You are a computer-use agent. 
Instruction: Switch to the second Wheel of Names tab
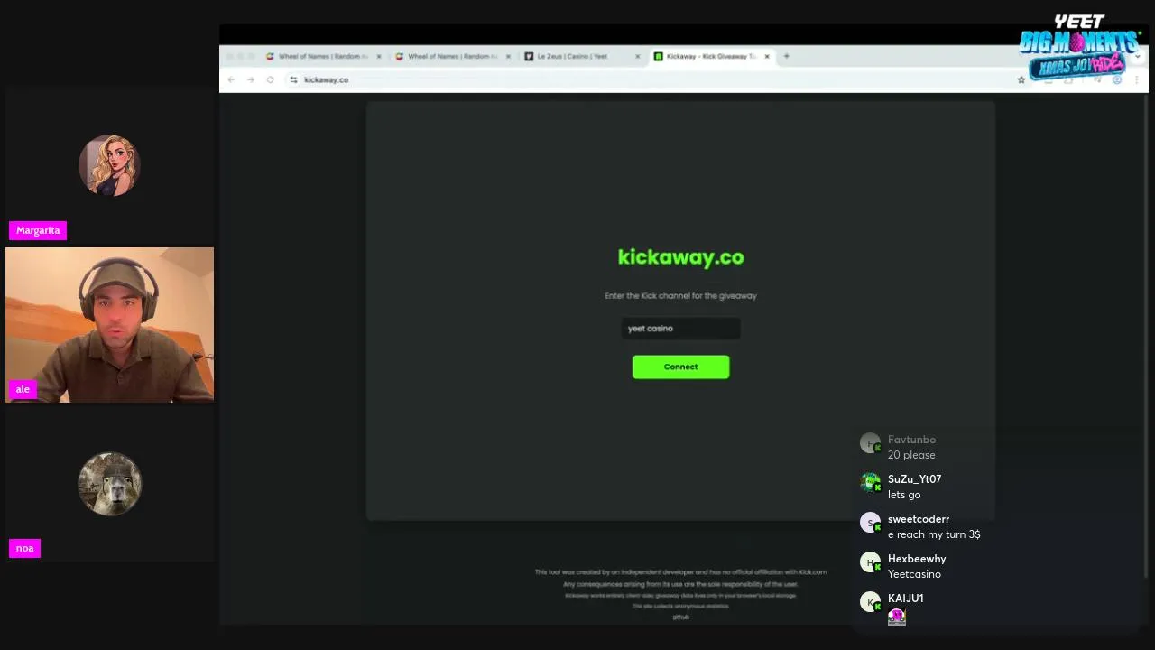click(x=452, y=56)
